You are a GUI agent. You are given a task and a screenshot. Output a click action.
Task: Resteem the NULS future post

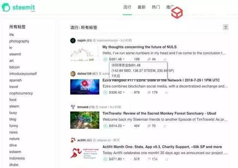[x=165, y=60]
